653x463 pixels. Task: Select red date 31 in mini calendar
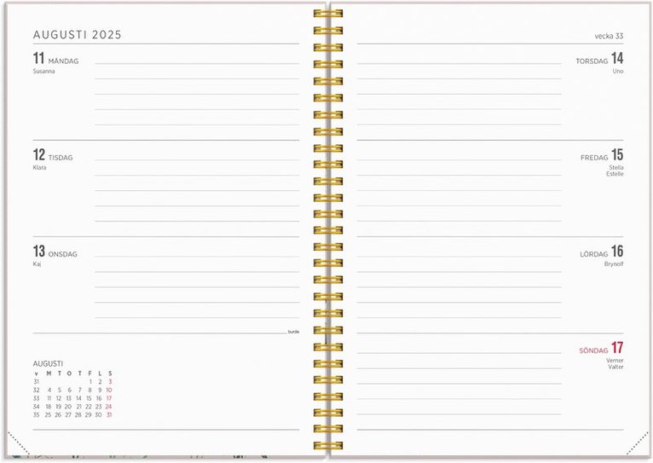109,415
